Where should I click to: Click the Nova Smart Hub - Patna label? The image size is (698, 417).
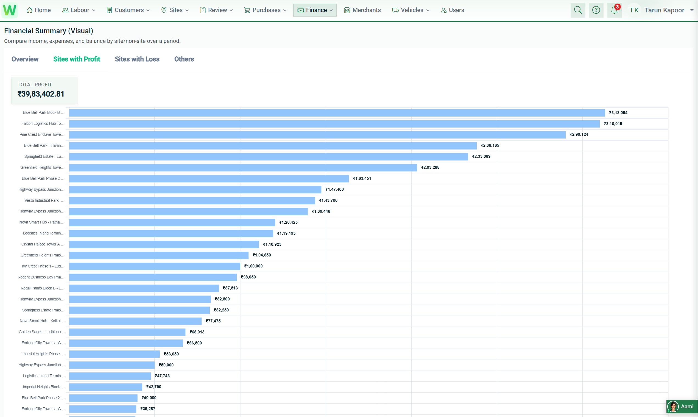[42, 222]
